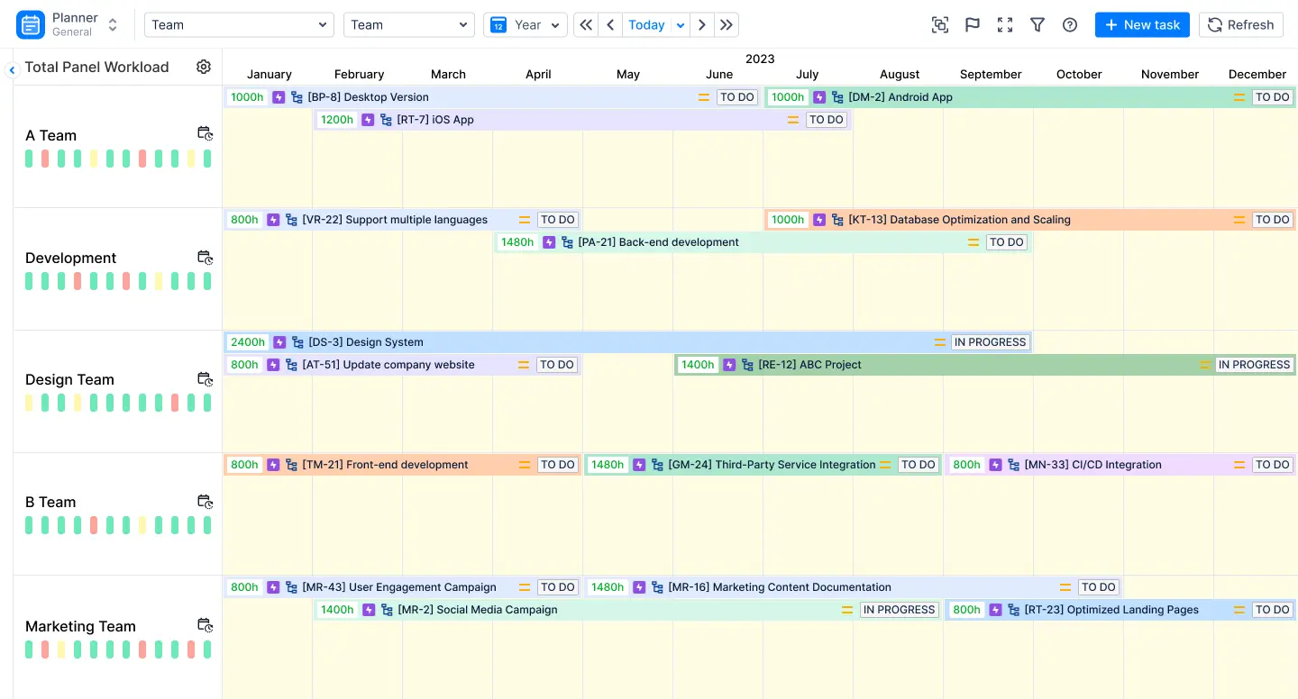The height and width of the screenshot is (699, 1298).
Task: Open the filter icon in the toolbar
Action: [x=1037, y=24]
